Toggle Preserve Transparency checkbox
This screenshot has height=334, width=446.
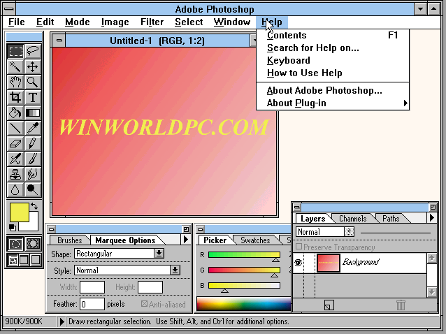pyautogui.click(x=298, y=247)
